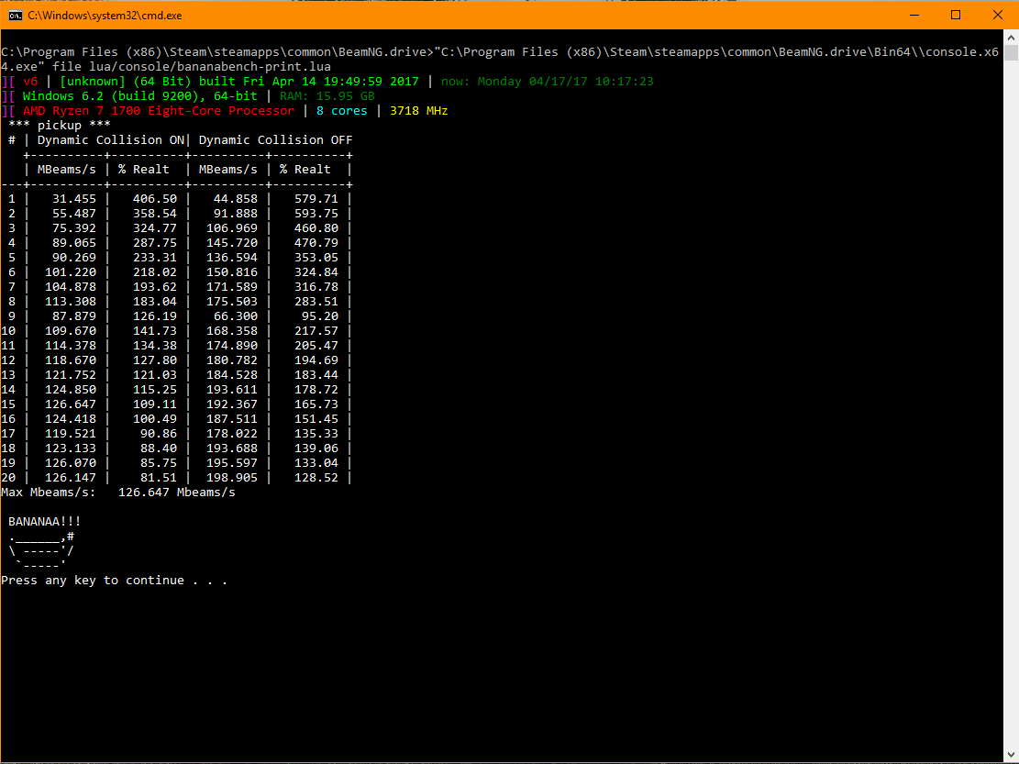Click value 95.20 in row 9
The height and width of the screenshot is (764, 1019).
[320, 316]
